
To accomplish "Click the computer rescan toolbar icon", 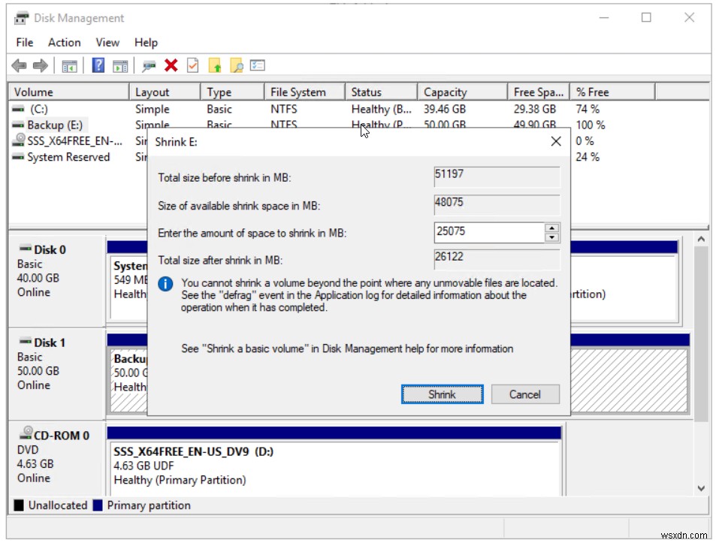I will point(149,65).
